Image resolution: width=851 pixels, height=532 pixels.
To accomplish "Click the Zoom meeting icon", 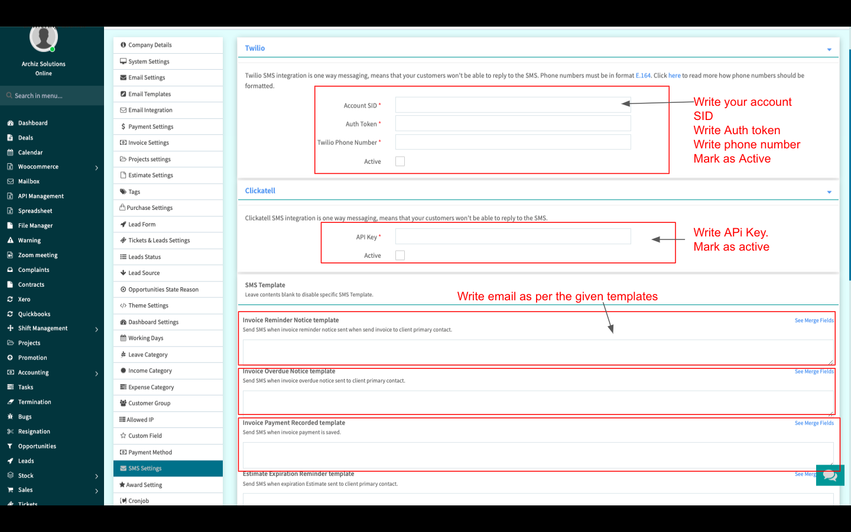I will tap(10, 255).
